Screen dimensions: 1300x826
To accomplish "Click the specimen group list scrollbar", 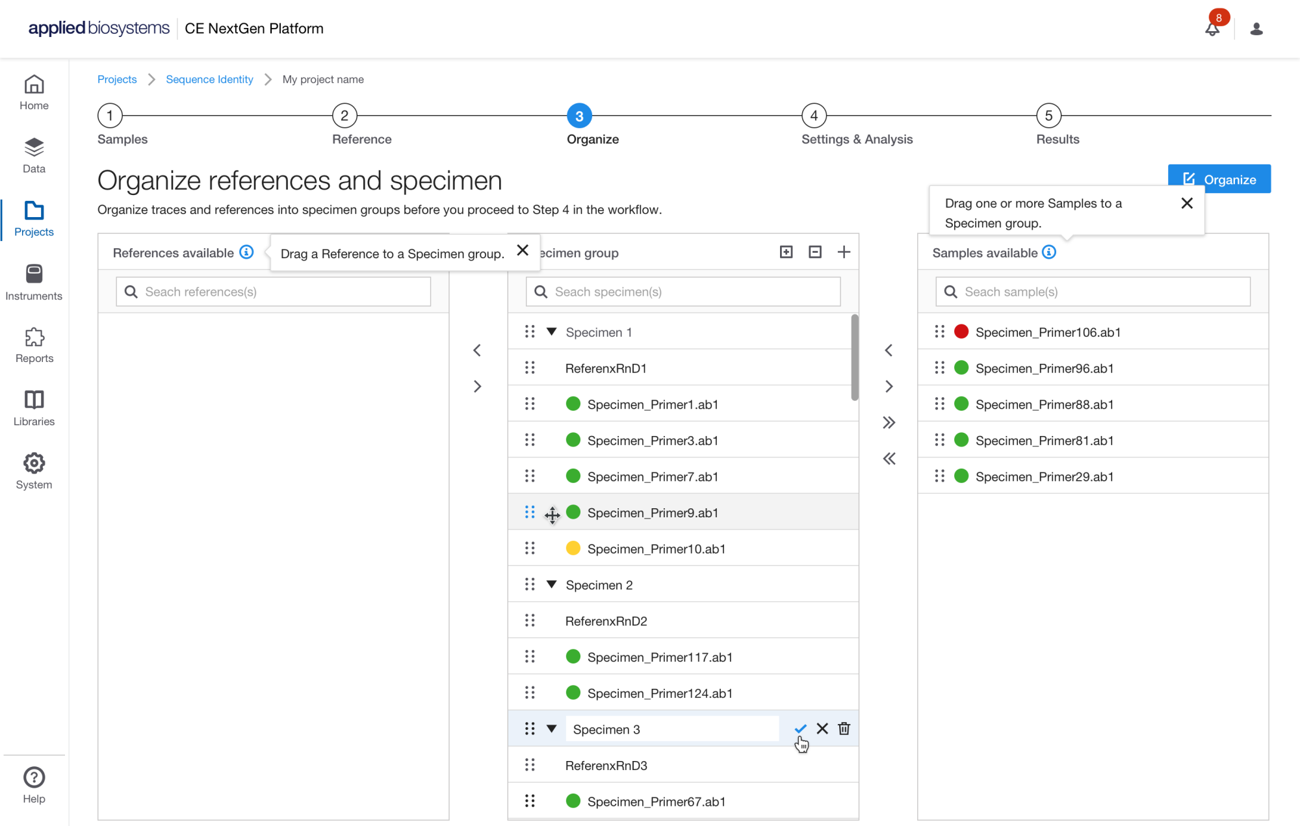I will click(854, 357).
